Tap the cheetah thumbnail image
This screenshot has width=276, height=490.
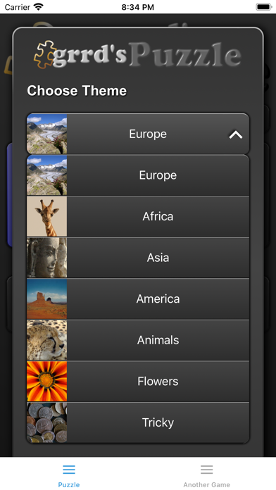coord(47,340)
